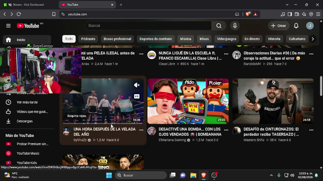
Task: Click the cast icon in the address bar
Action: tap(237, 14)
